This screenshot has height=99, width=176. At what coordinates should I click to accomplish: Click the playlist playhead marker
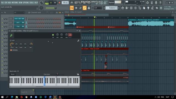tap(95, 17)
